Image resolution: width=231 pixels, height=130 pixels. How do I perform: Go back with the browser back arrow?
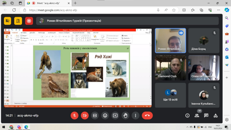pyautogui.click(x=5, y=10)
